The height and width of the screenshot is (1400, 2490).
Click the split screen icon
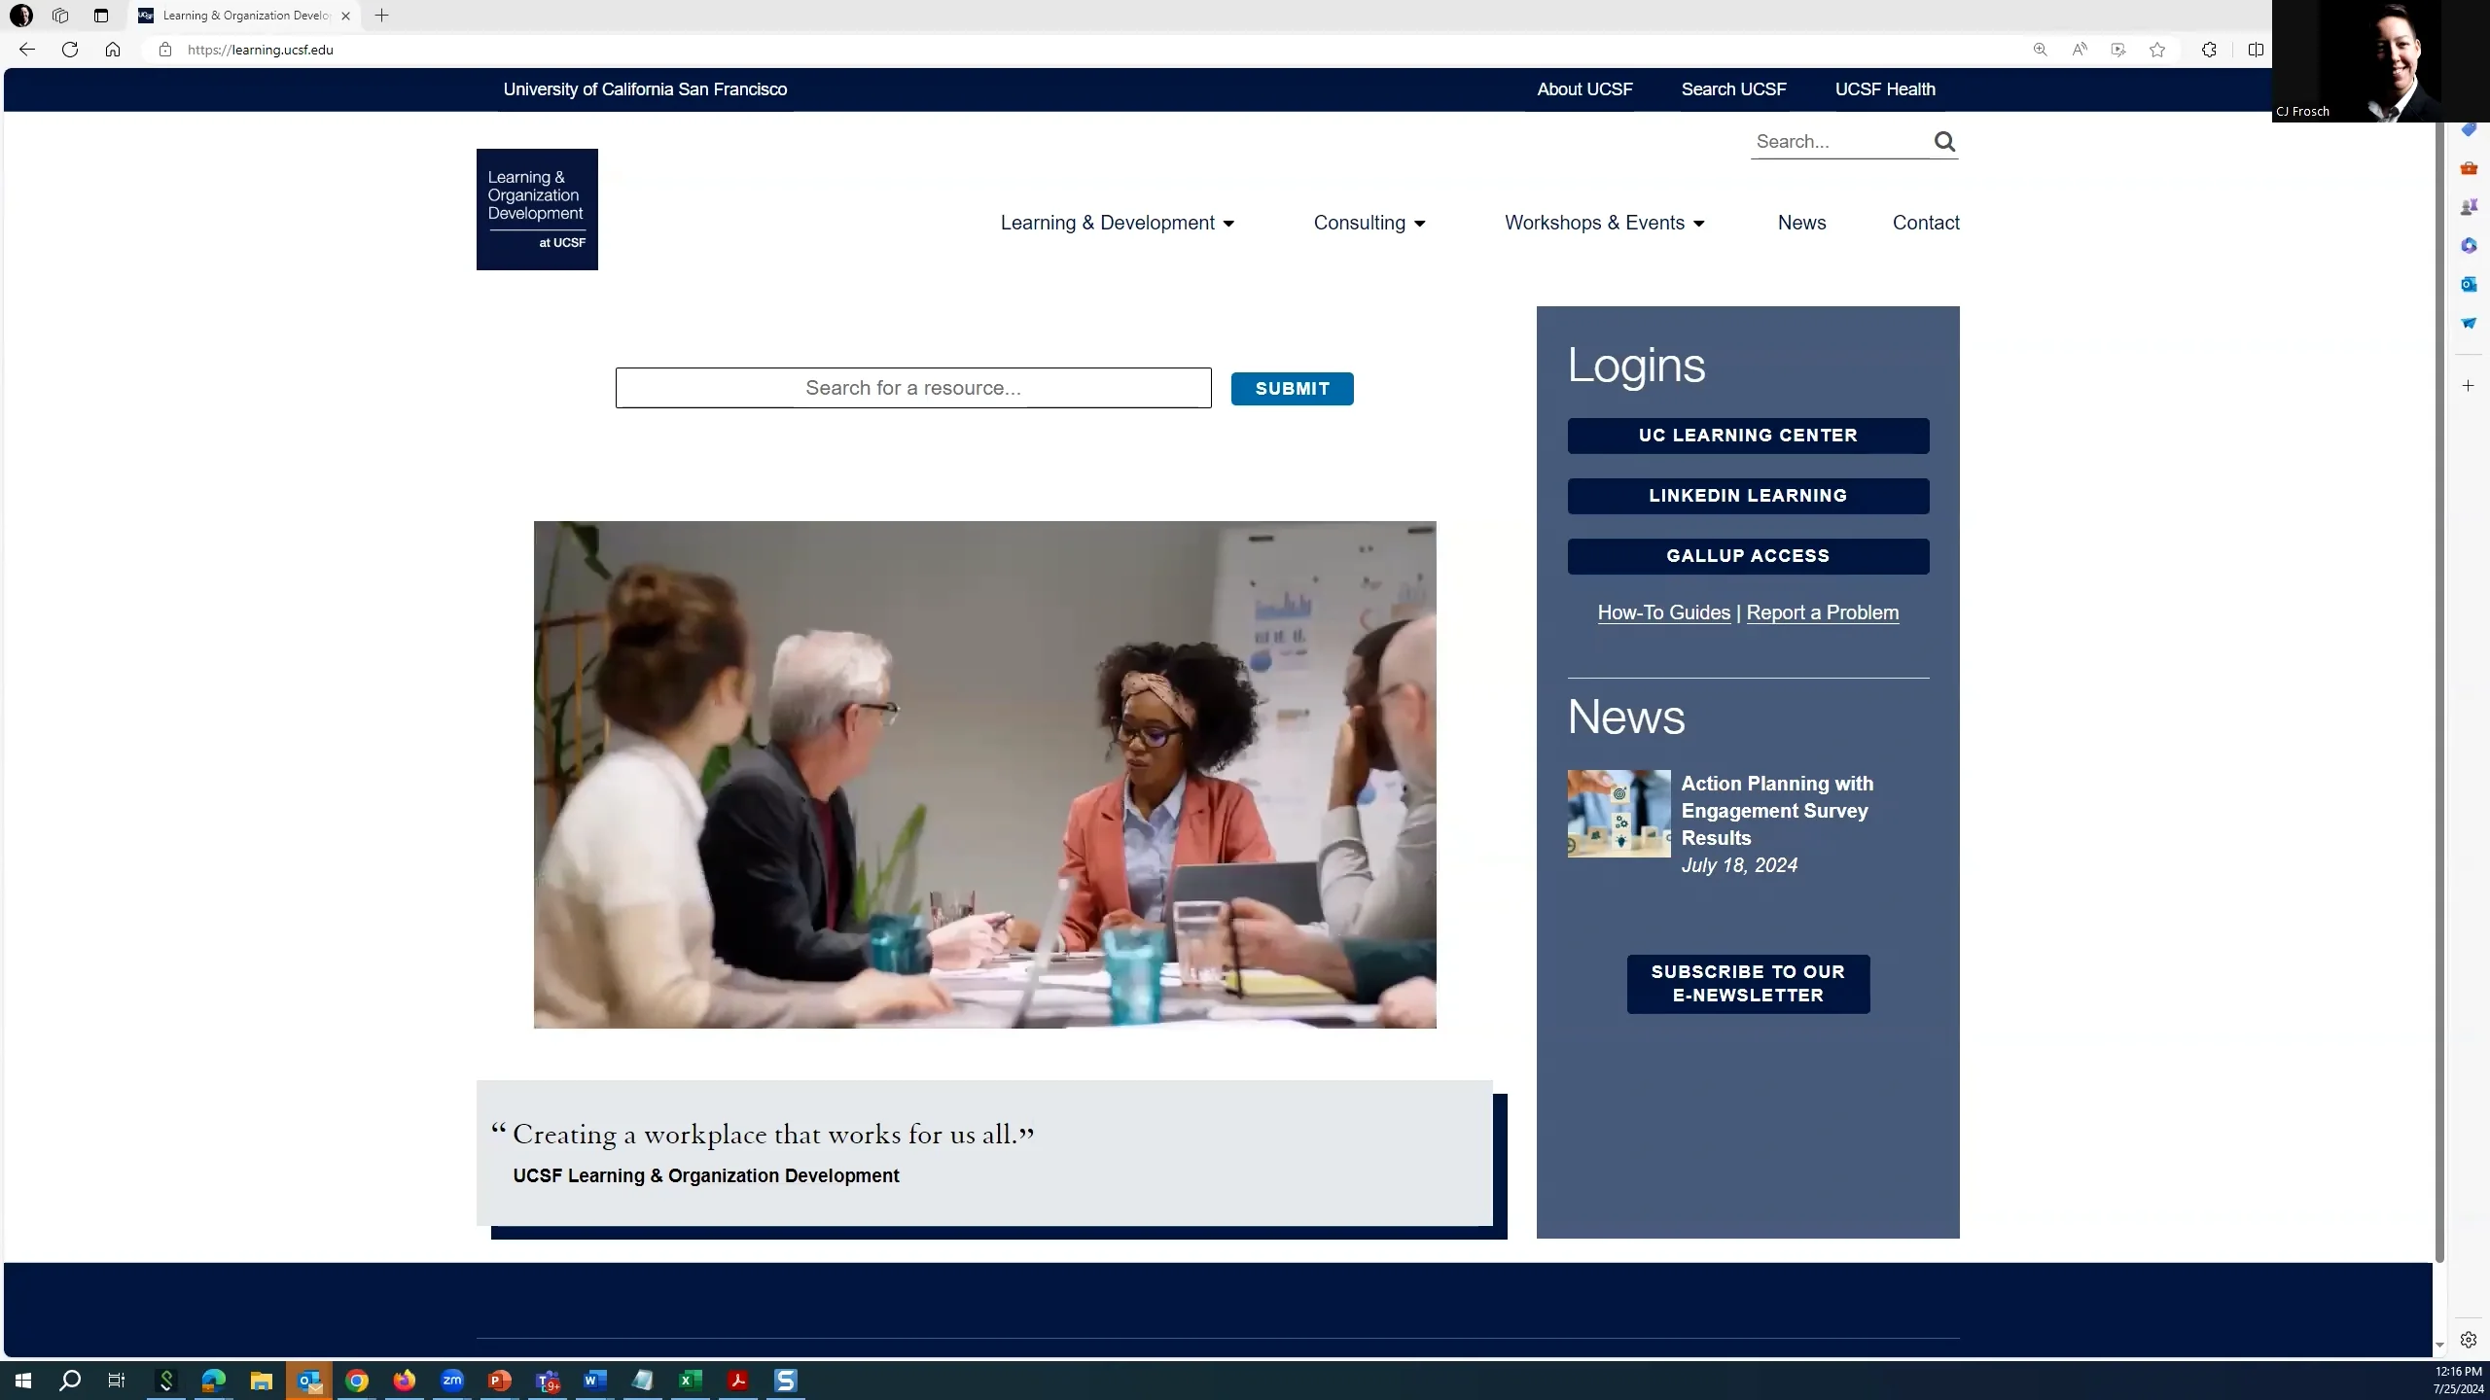(2256, 50)
